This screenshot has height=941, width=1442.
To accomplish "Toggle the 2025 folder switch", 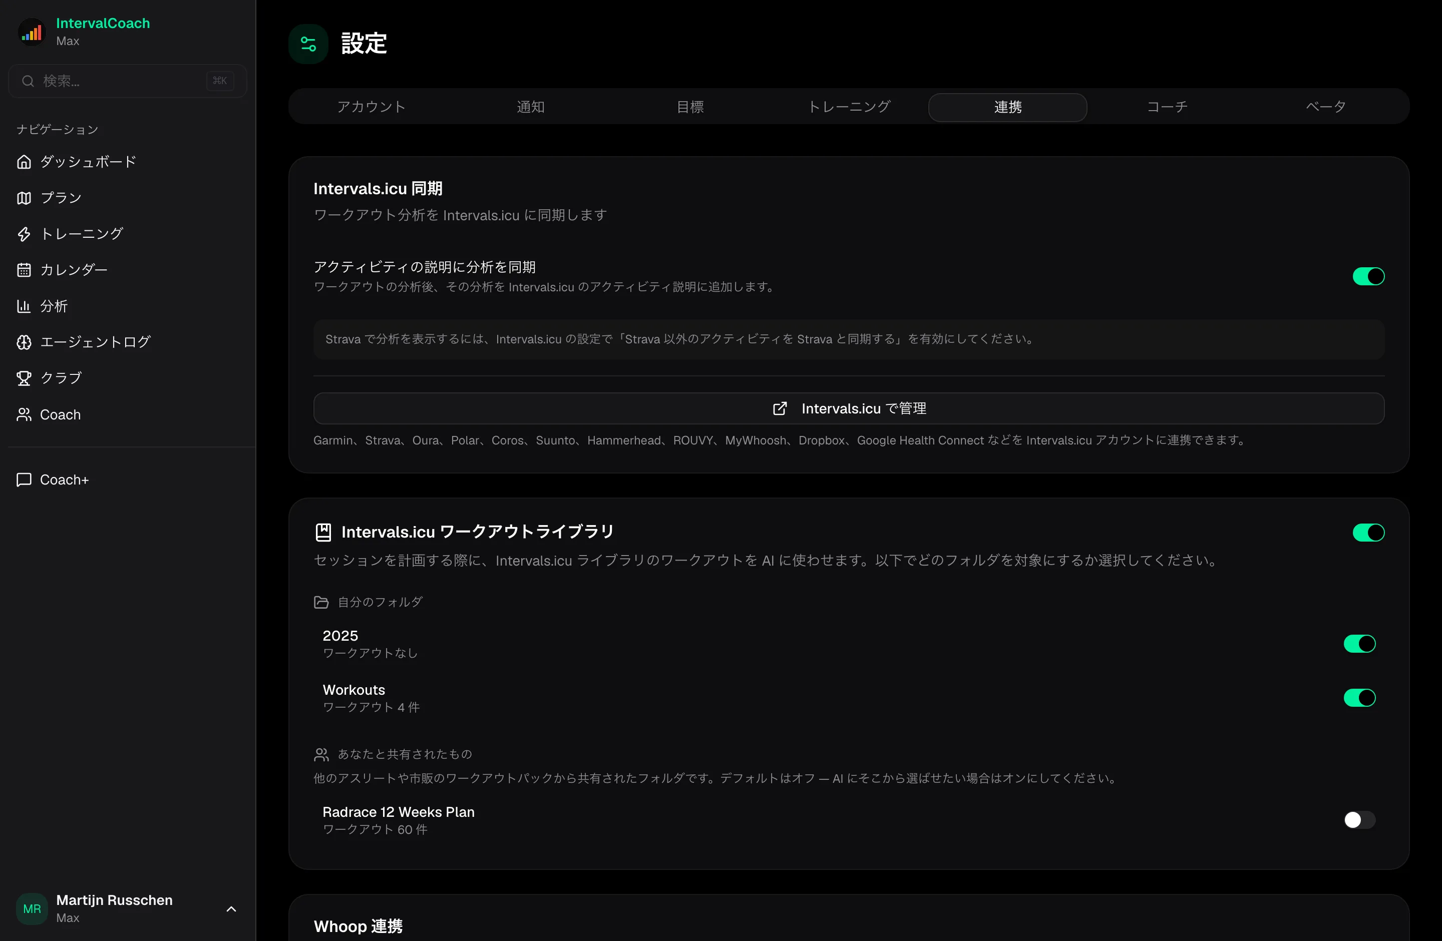I will pyautogui.click(x=1359, y=644).
